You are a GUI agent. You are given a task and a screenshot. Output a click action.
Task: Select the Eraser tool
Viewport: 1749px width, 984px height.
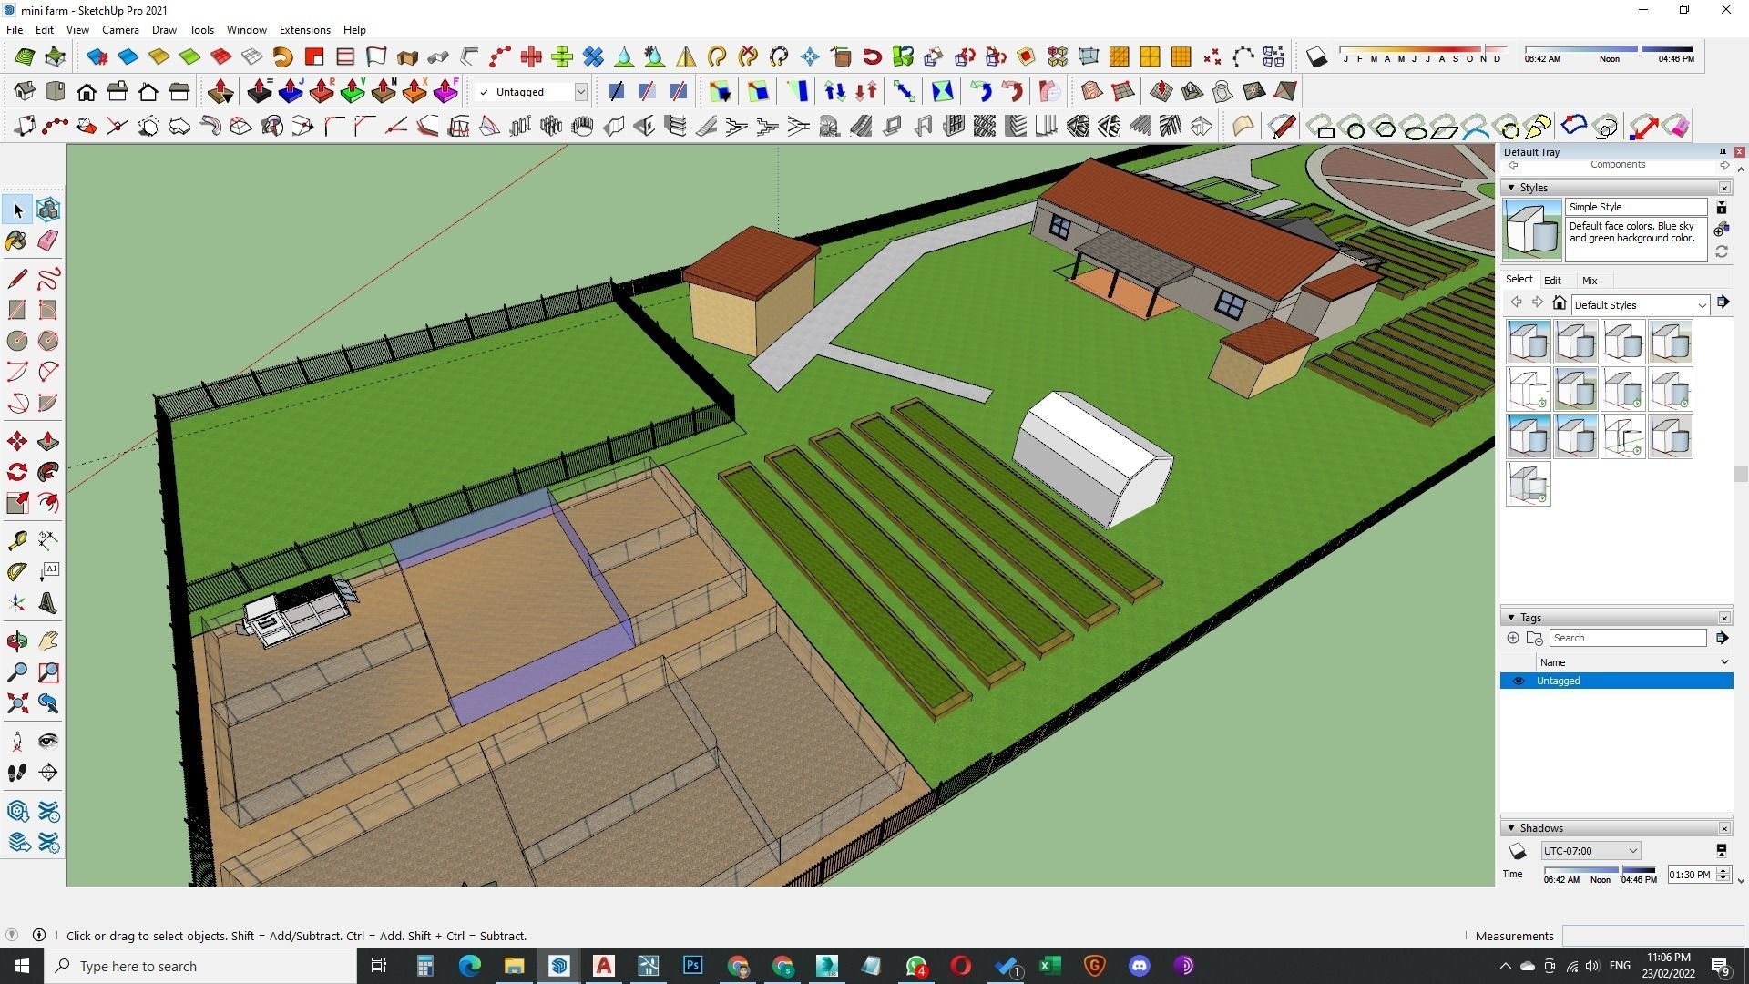coord(48,240)
